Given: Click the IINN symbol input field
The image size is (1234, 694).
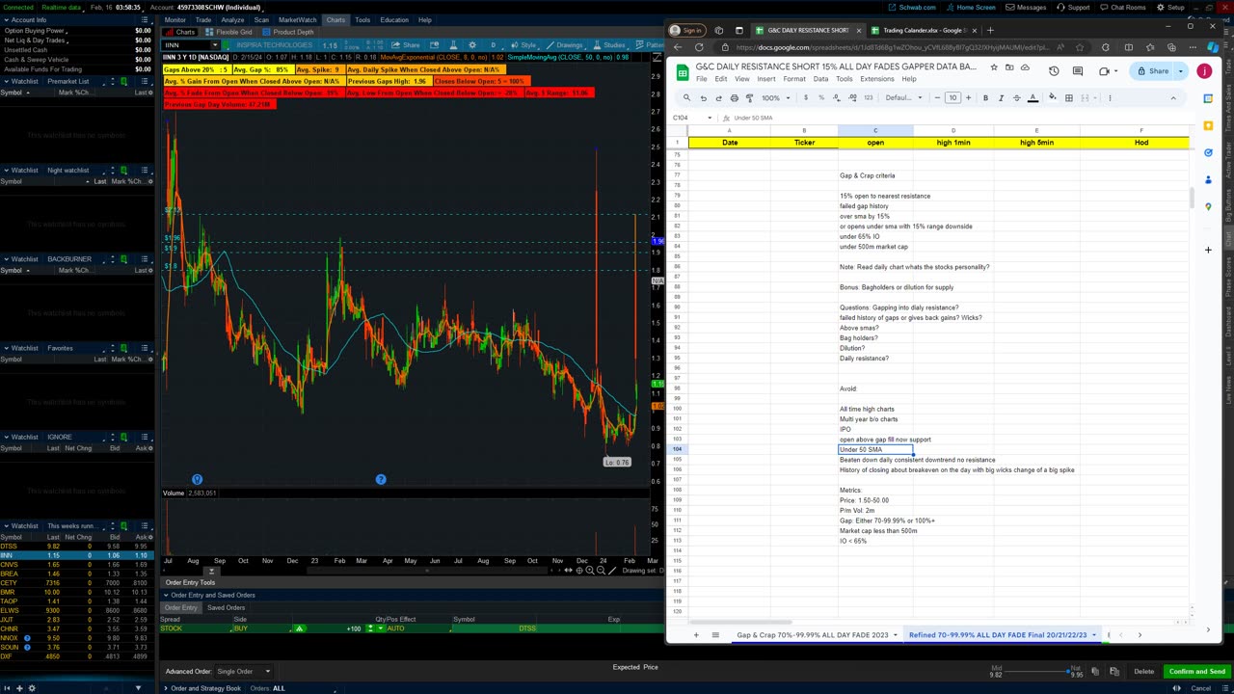Looking at the screenshot, I should pyautogui.click(x=187, y=45).
